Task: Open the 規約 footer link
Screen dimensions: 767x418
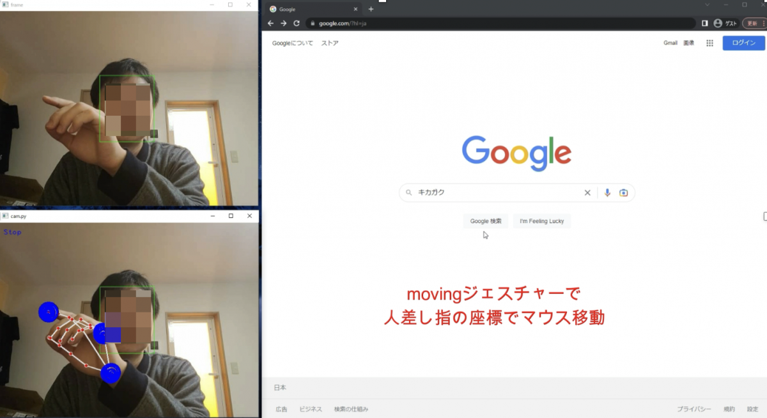Action: pyautogui.click(x=729, y=409)
